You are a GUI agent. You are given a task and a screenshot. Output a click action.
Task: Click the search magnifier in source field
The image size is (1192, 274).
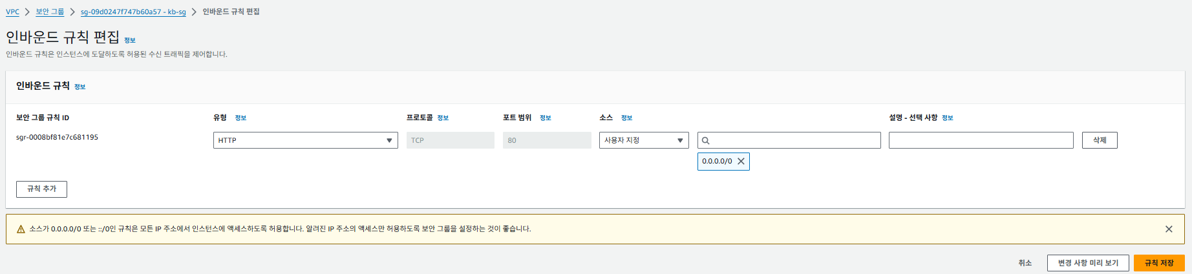click(705, 140)
